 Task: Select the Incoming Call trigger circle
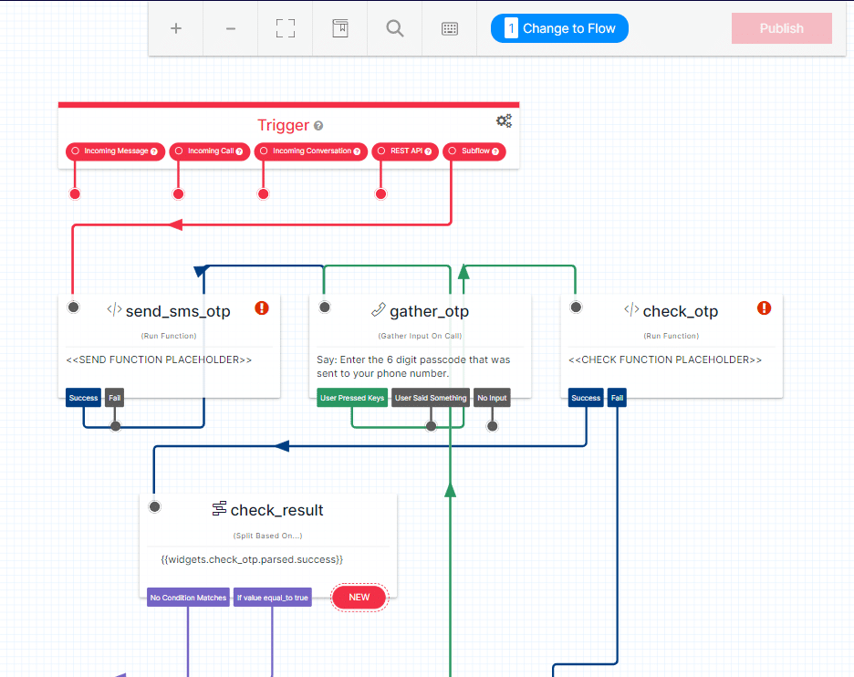179,151
